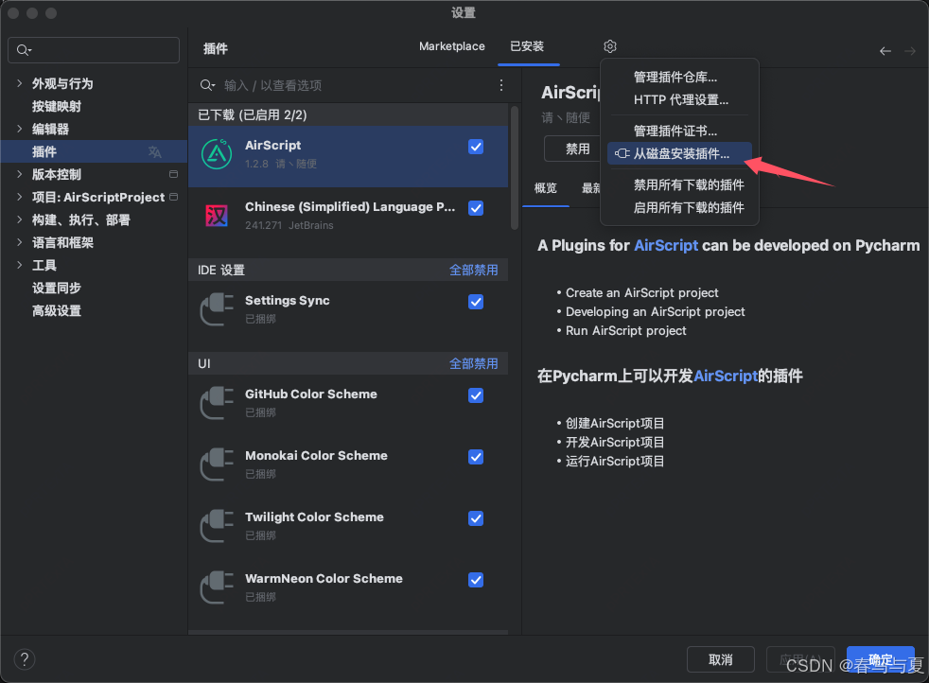This screenshot has height=683, width=929.
Task: Click the search magnifier in plugin filter
Action: [207, 85]
